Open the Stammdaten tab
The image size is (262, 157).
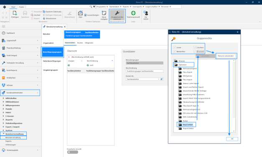click(70, 43)
